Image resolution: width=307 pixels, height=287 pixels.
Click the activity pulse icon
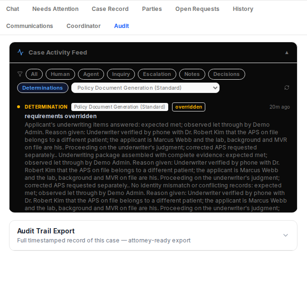(20, 52)
